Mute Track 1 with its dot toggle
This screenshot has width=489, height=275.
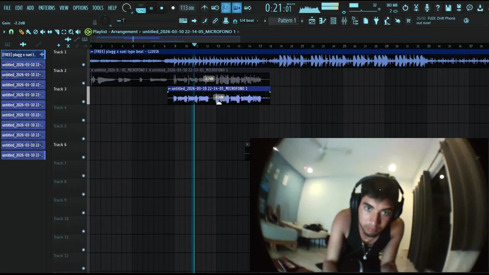pyautogui.click(x=83, y=65)
